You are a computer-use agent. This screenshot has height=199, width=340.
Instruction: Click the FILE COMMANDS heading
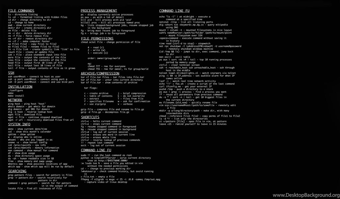pyautogui.click(x=21, y=11)
